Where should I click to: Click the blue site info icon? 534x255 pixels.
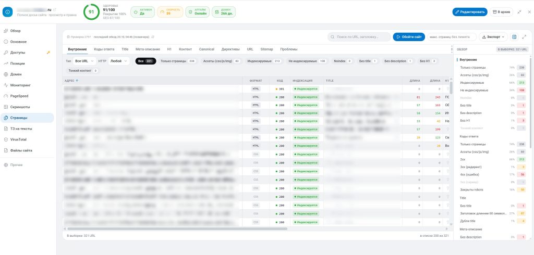pos(7,12)
